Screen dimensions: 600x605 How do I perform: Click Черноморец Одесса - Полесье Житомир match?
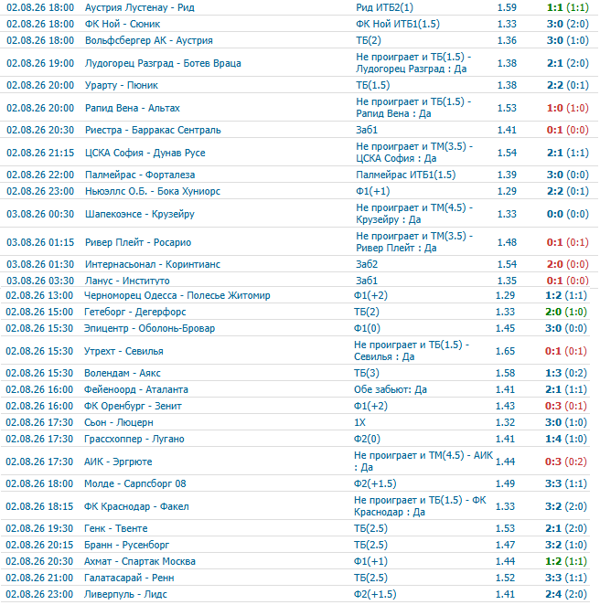point(177,295)
